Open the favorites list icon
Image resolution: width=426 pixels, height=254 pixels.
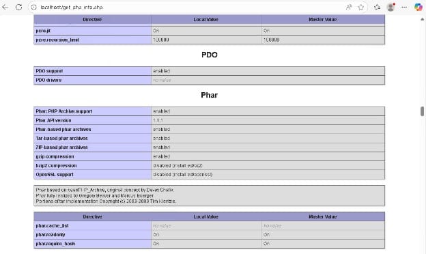tap(377, 8)
